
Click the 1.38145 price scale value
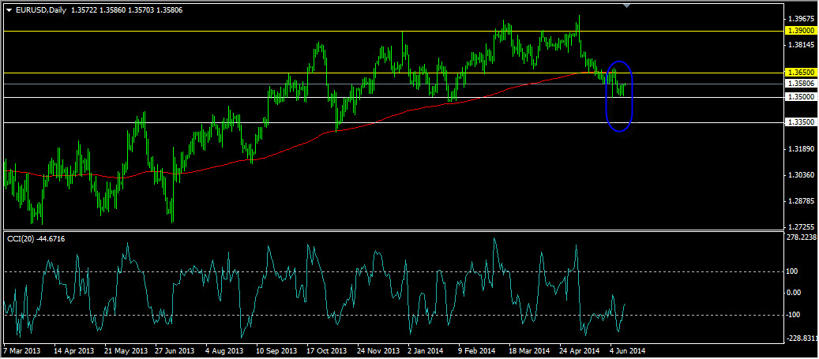point(803,44)
